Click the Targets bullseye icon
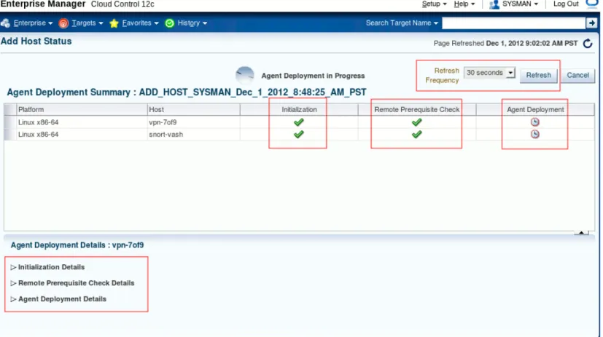Viewport: 603px width, 337px height. [x=63, y=23]
